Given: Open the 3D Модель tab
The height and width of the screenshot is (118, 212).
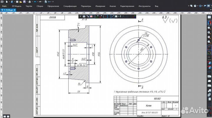Looking at the screenshot, I should click(16, 6).
